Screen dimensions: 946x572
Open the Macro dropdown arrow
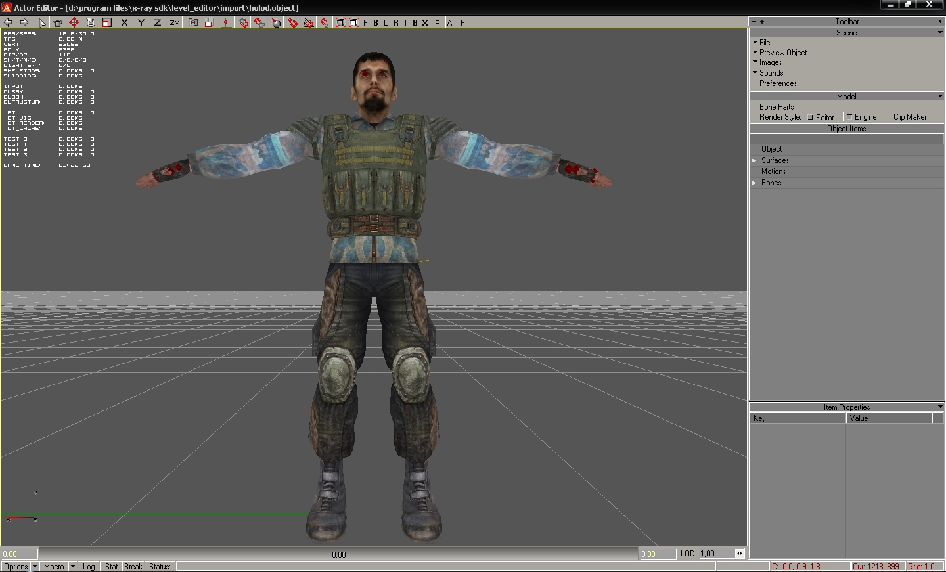pos(73,567)
